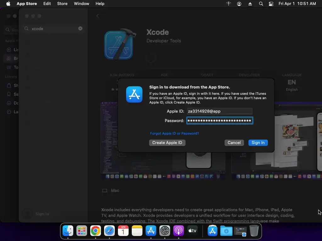Screen dimensions: 322x241
Task: Open the minimized window thumbnail in Dock
Action: 240,231
